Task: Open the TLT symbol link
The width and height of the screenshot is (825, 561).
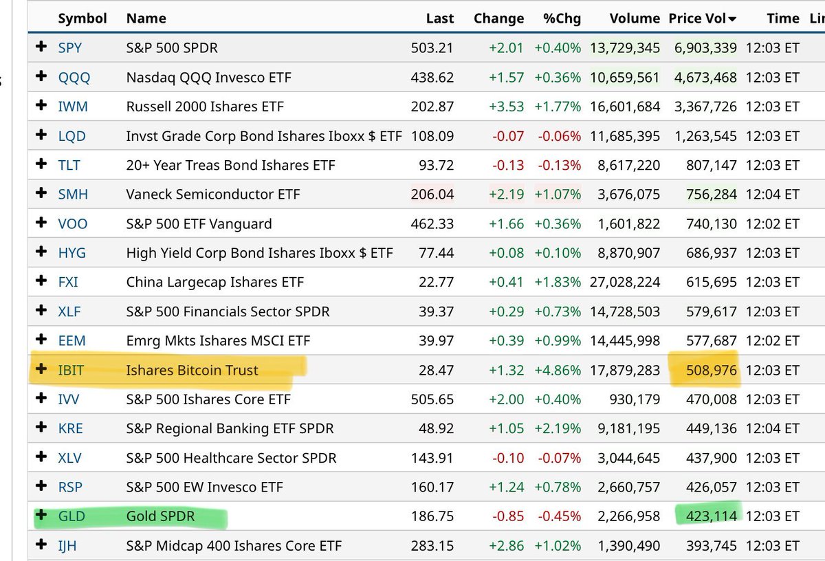Action: (69, 165)
